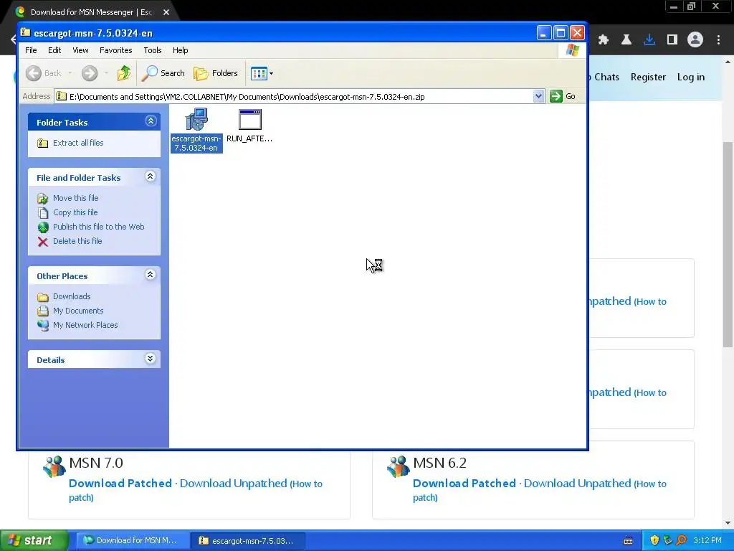Open the Edit menu
This screenshot has height=551, width=734.
coord(54,50)
